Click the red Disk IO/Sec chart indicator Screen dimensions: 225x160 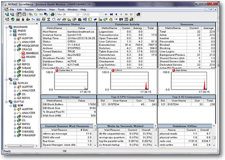point(174,70)
